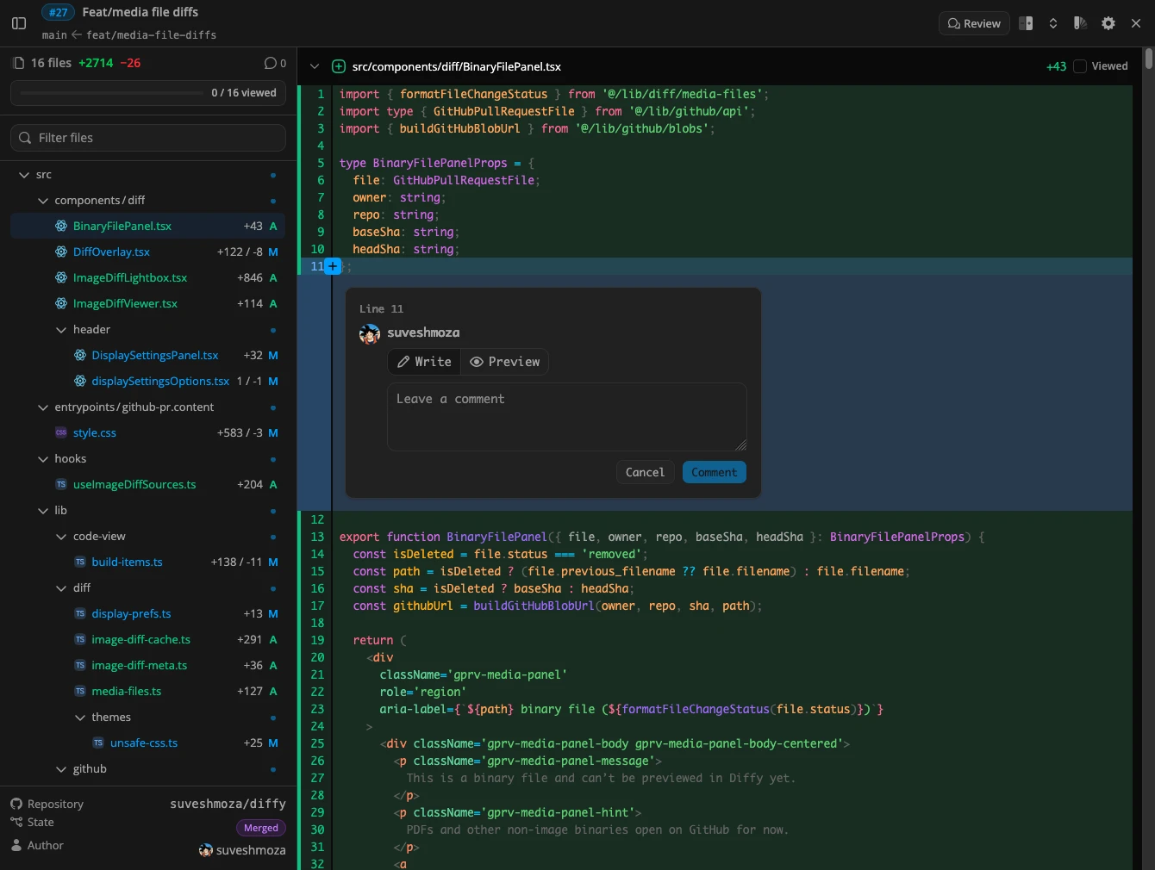Collapse the themes folder

click(80, 718)
